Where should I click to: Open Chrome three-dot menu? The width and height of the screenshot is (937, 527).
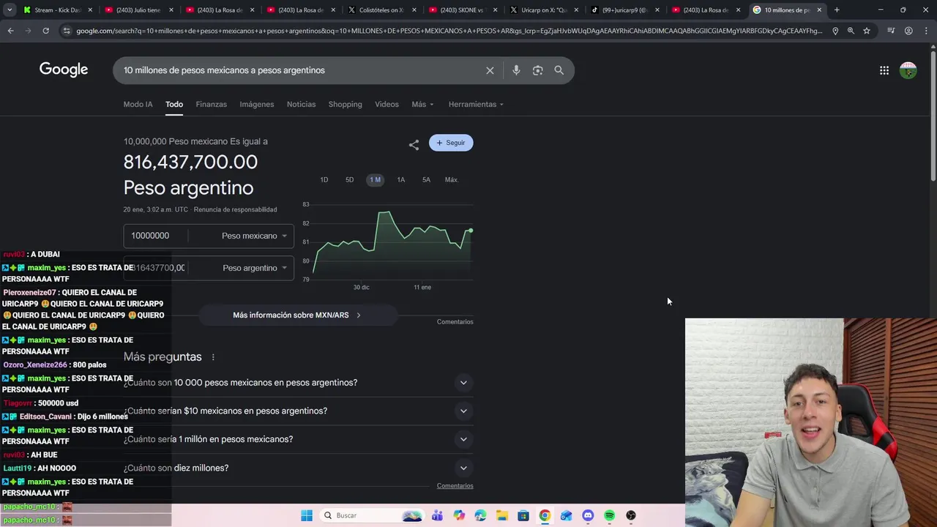[926, 31]
